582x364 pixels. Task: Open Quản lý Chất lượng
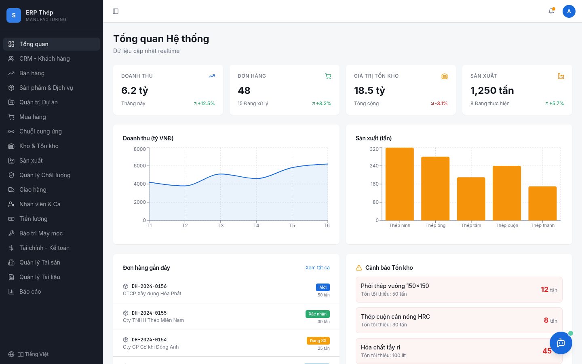pos(51,175)
